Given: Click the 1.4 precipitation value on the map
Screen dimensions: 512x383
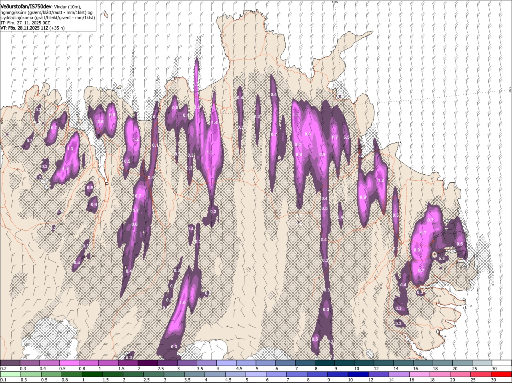Looking at the screenshot, I should pyautogui.click(x=214, y=123).
